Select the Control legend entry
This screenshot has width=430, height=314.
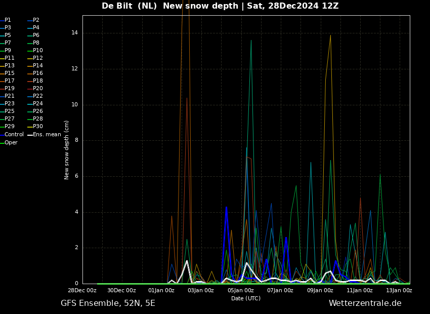pyautogui.click(x=14, y=135)
